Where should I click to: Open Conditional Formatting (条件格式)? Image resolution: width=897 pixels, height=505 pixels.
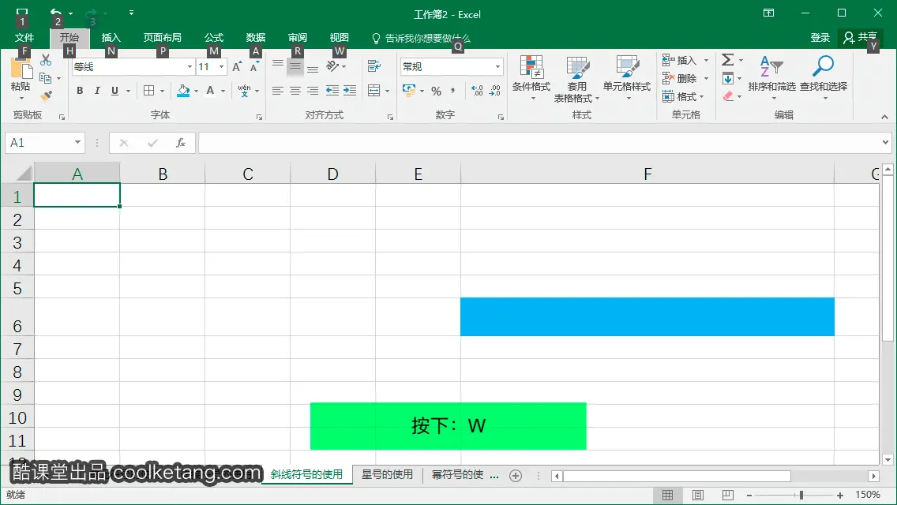tap(531, 78)
